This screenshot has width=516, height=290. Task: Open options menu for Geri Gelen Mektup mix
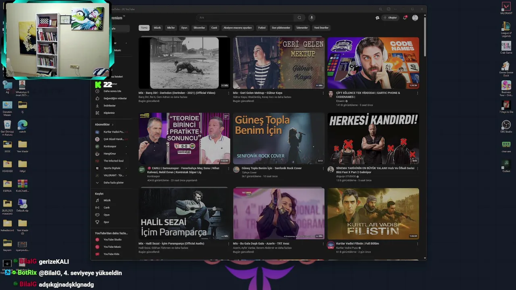[323, 93]
